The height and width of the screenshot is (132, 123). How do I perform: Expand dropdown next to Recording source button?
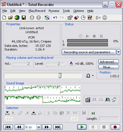119,52
